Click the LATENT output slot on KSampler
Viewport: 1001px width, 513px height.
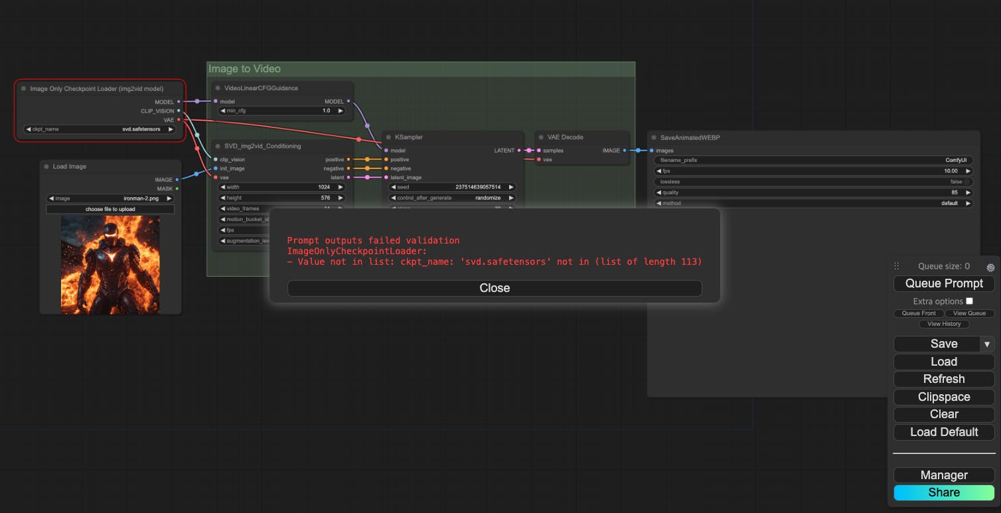pos(520,151)
